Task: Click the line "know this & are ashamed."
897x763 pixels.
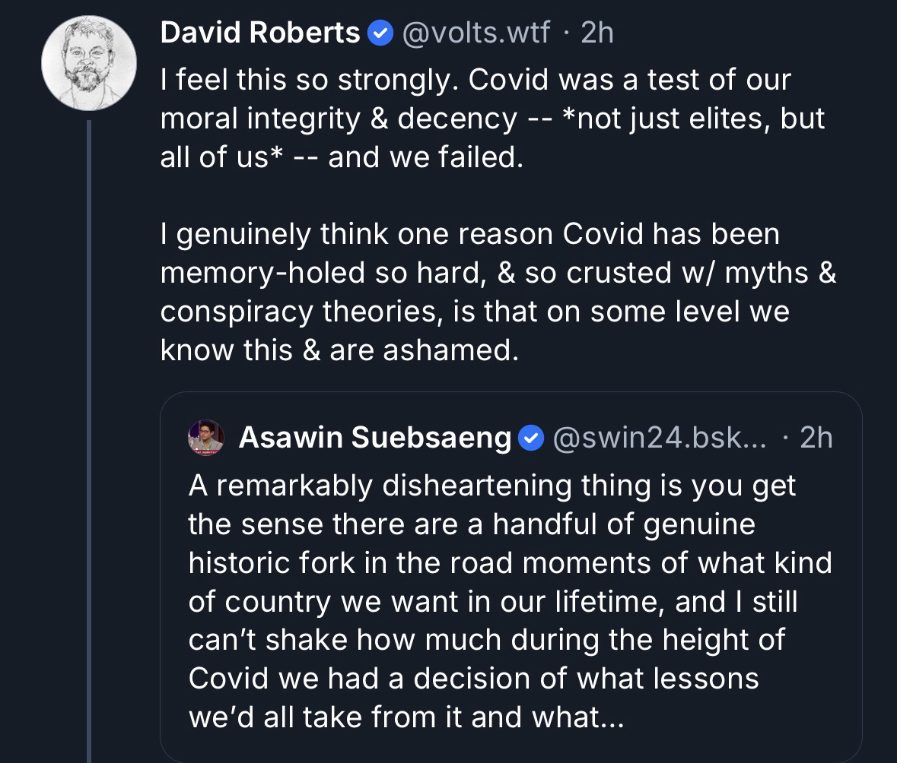Action: (x=339, y=349)
